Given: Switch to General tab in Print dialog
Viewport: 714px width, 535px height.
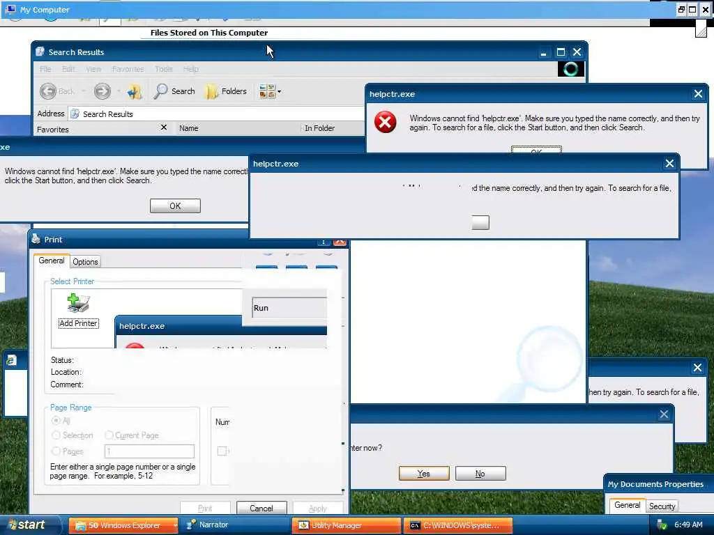Looking at the screenshot, I should point(52,261).
